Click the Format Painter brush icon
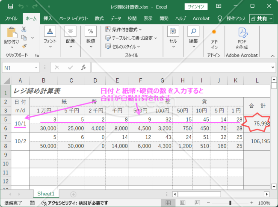 pyautogui.click(x=24, y=46)
